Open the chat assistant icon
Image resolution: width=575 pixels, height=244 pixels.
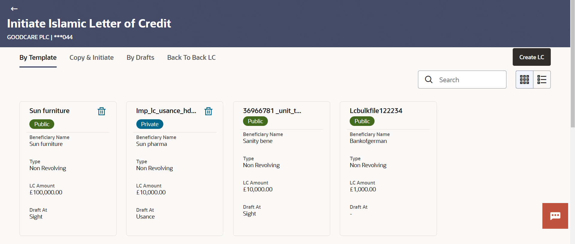click(555, 216)
